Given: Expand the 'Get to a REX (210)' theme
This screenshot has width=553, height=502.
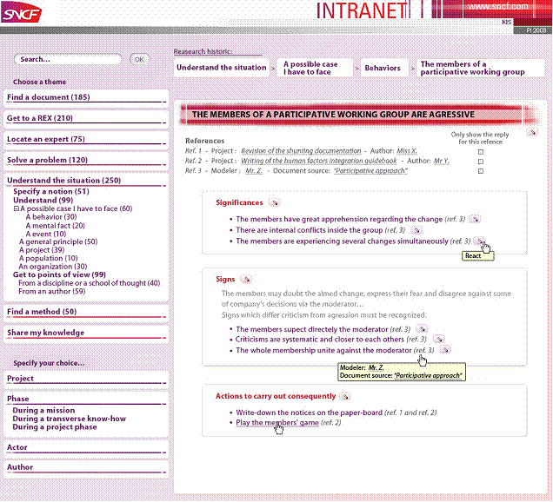Looking at the screenshot, I should 86,118.
